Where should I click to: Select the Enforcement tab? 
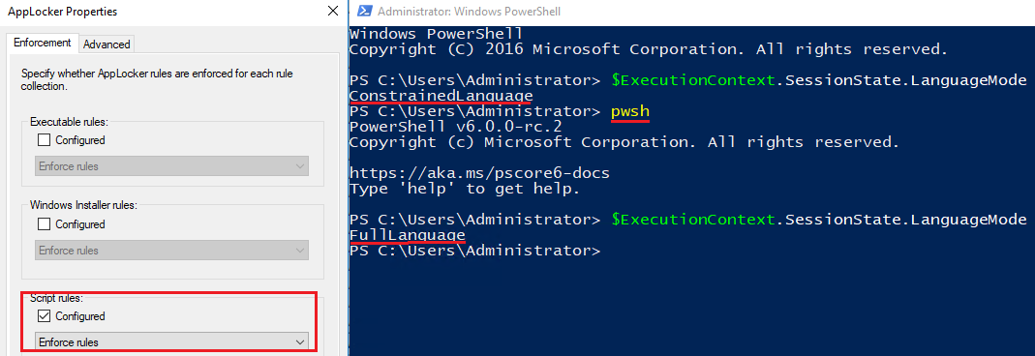(x=43, y=43)
